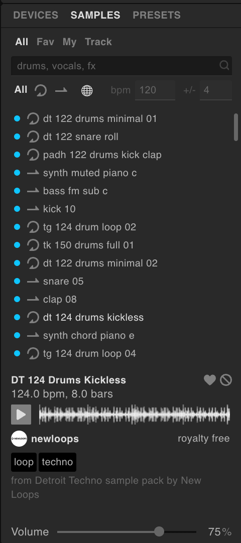
Task: Filter samples by one-shot arrow icon
Action: pos(61,90)
